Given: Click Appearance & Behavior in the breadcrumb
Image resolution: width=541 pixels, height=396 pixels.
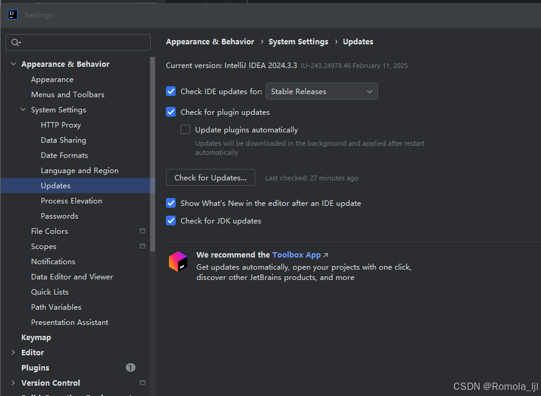Looking at the screenshot, I should tap(210, 42).
